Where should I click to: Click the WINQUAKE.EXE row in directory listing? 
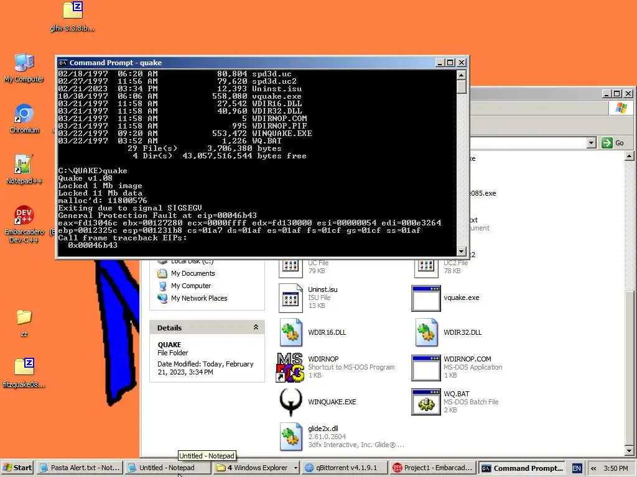(185, 134)
